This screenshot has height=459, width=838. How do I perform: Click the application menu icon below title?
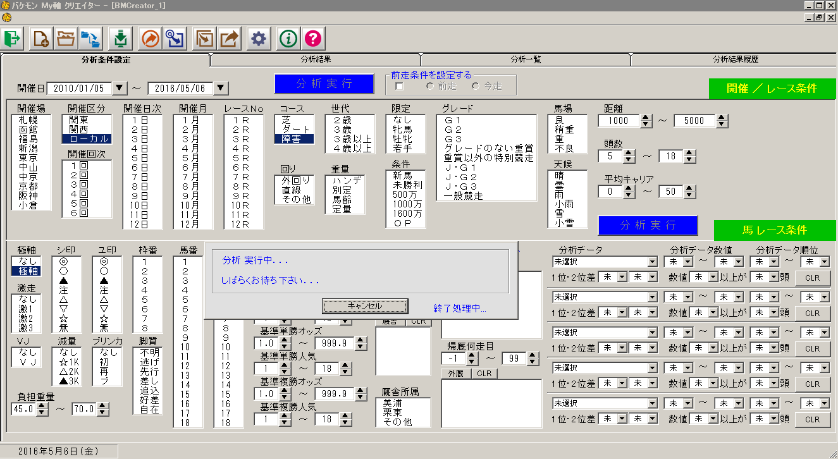6,17
